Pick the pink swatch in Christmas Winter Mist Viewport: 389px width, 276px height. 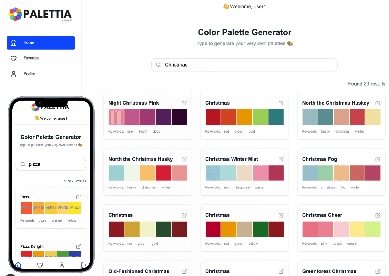(260, 173)
